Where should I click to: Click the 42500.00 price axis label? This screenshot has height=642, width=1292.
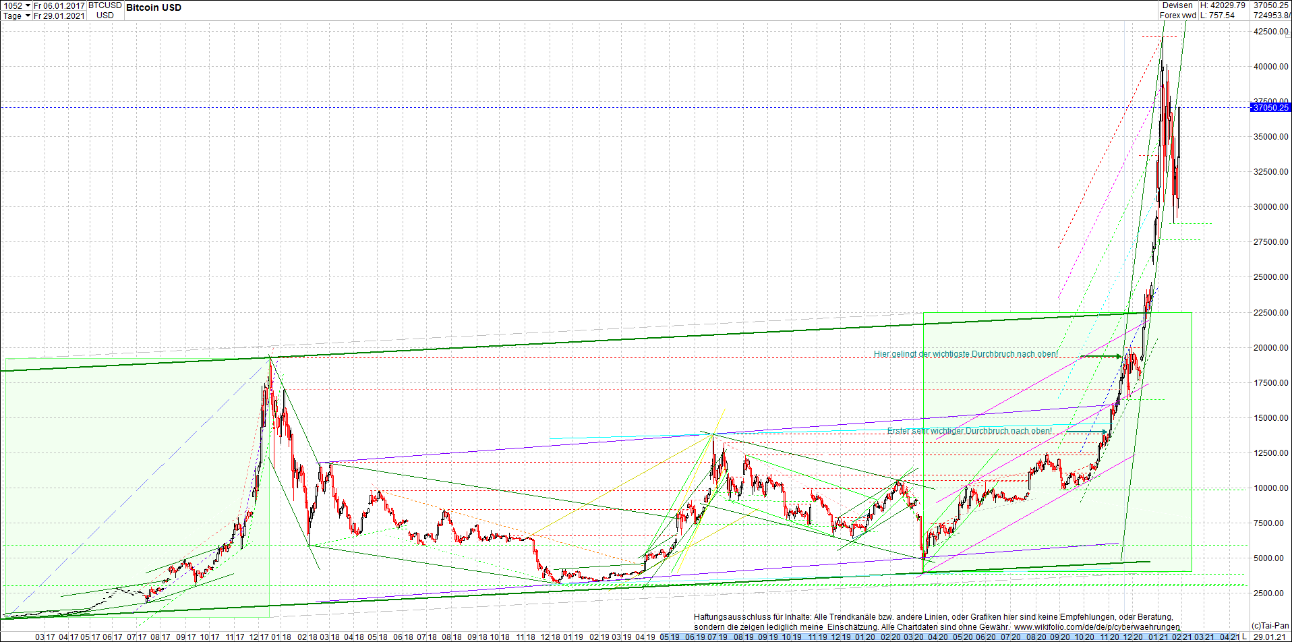pyautogui.click(x=1270, y=32)
